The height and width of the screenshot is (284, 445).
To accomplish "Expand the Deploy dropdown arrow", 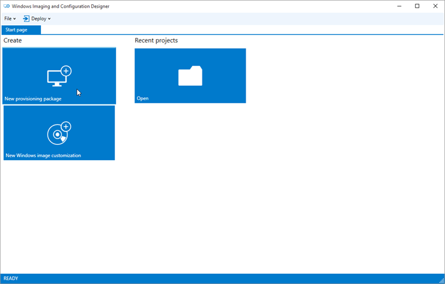I will (49, 19).
